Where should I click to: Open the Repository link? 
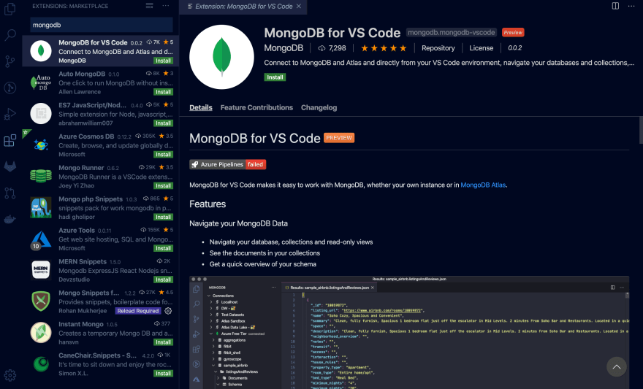[x=438, y=48]
